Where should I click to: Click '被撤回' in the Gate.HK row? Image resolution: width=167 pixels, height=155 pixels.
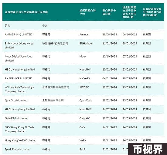pyautogui.click(x=147, y=118)
